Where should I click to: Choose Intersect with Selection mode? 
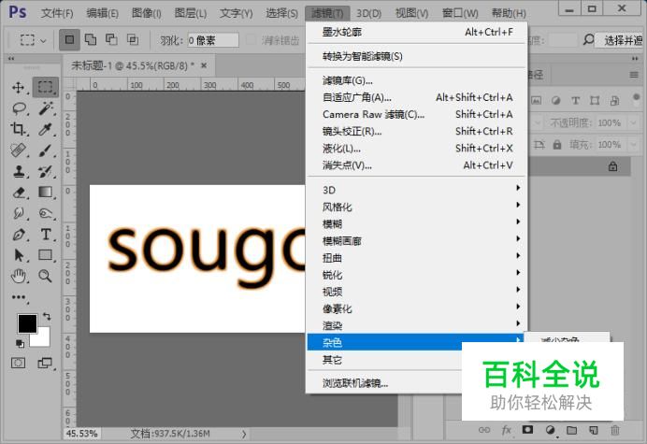(x=133, y=39)
